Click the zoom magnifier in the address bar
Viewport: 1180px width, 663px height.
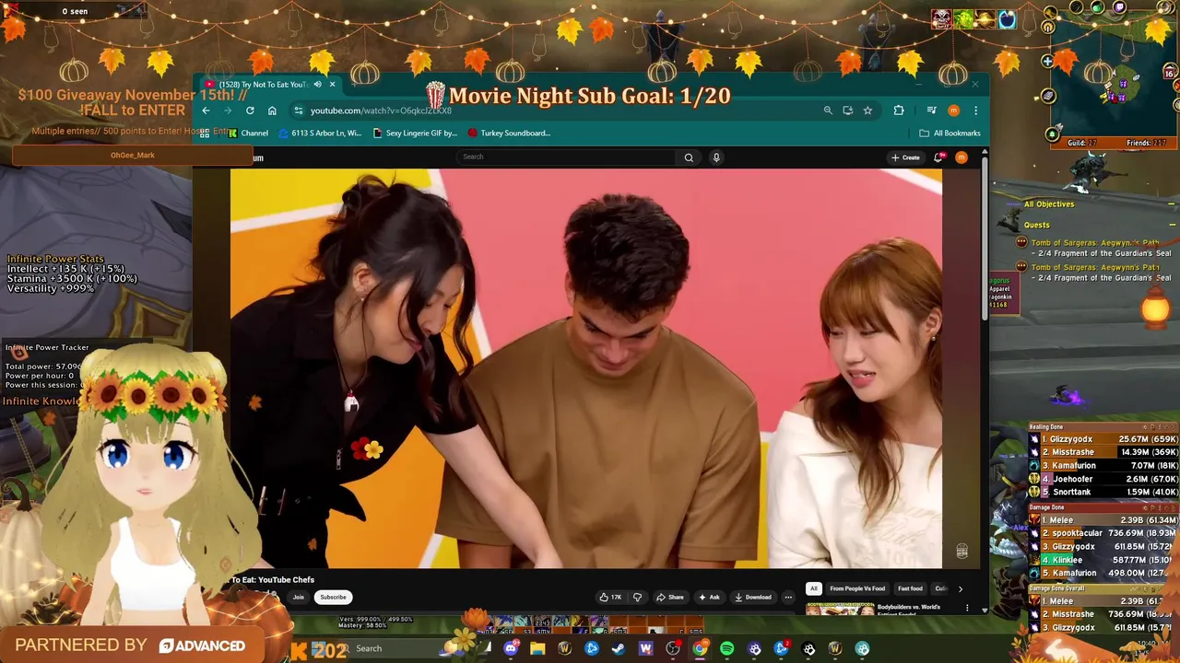pyautogui.click(x=828, y=110)
